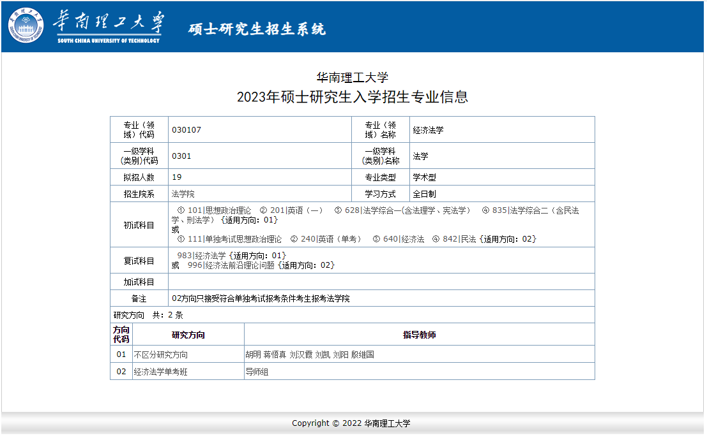Click retest subject 983|经济法学
Screen dimensions: 707x438
click(x=202, y=256)
